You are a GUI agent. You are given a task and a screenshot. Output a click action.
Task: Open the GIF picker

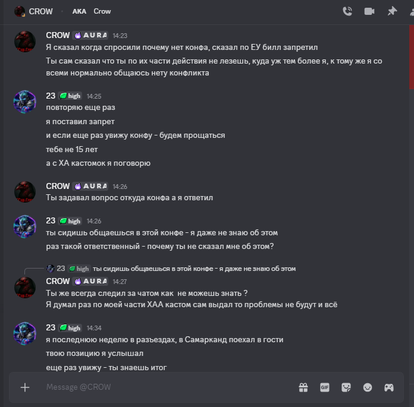325,387
